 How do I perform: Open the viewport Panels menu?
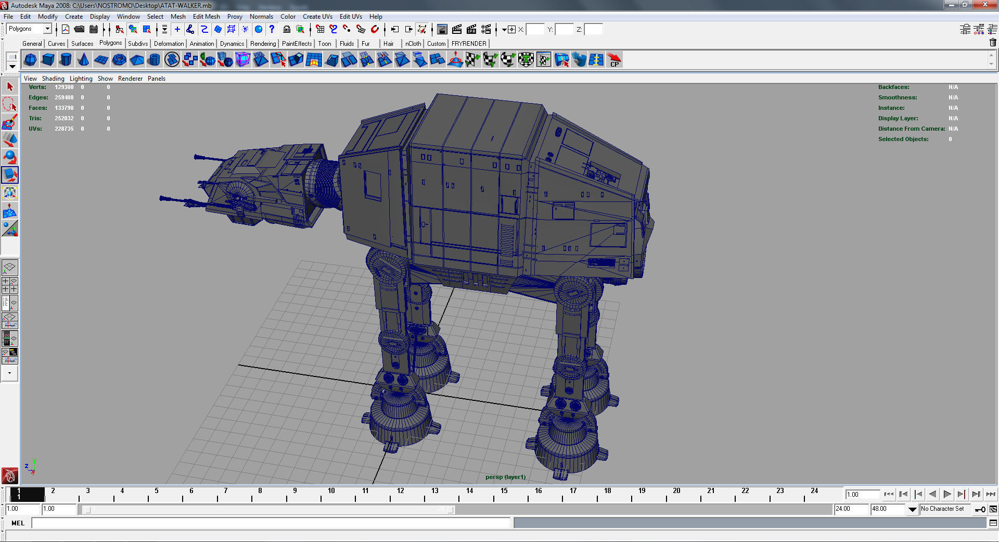coord(157,79)
